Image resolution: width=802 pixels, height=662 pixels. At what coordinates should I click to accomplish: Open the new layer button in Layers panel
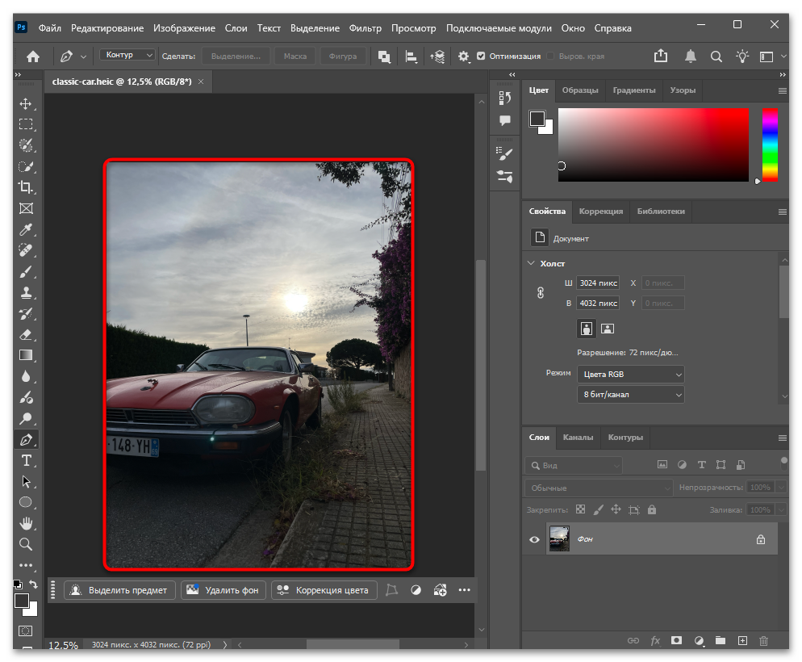pos(741,640)
